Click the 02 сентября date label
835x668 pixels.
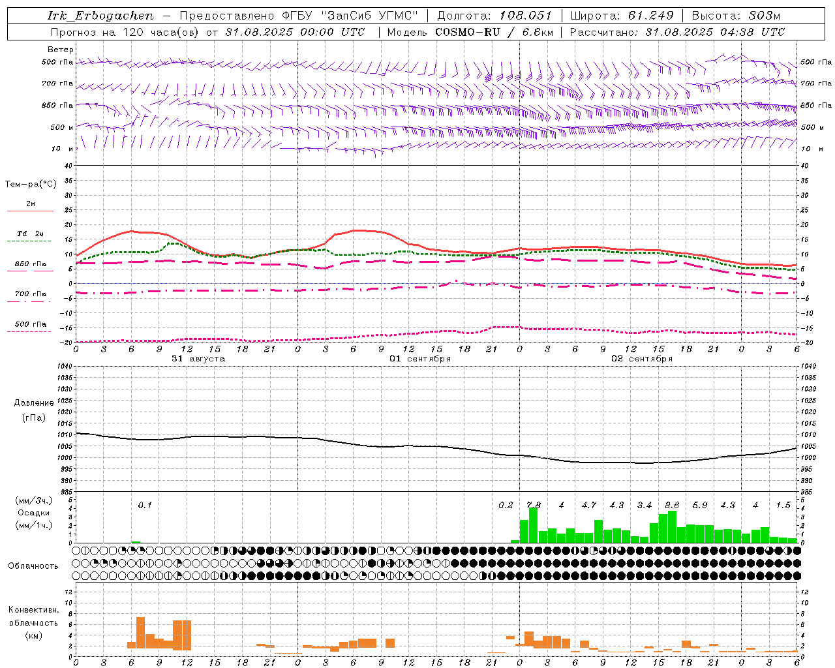642,359
